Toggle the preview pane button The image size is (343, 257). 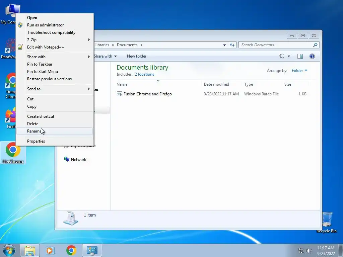pyautogui.click(x=300, y=56)
